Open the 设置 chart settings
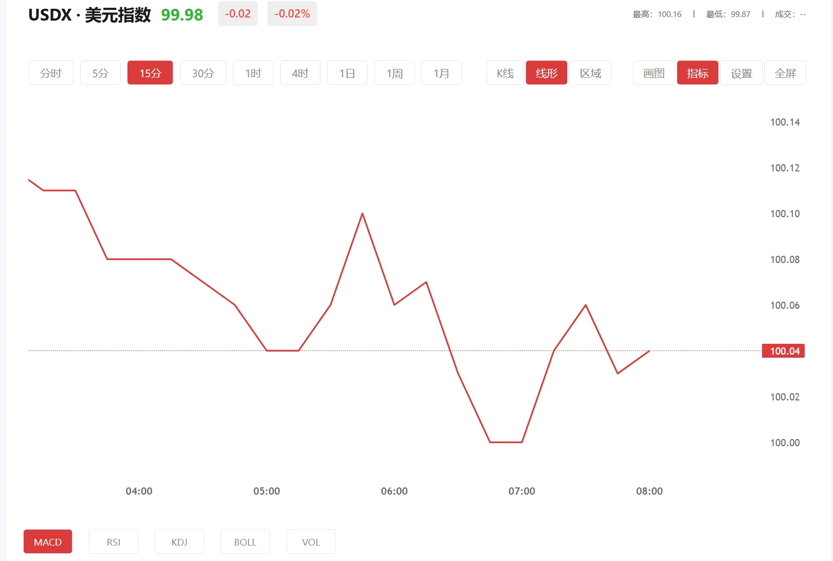The height and width of the screenshot is (561, 833). click(741, 73)
